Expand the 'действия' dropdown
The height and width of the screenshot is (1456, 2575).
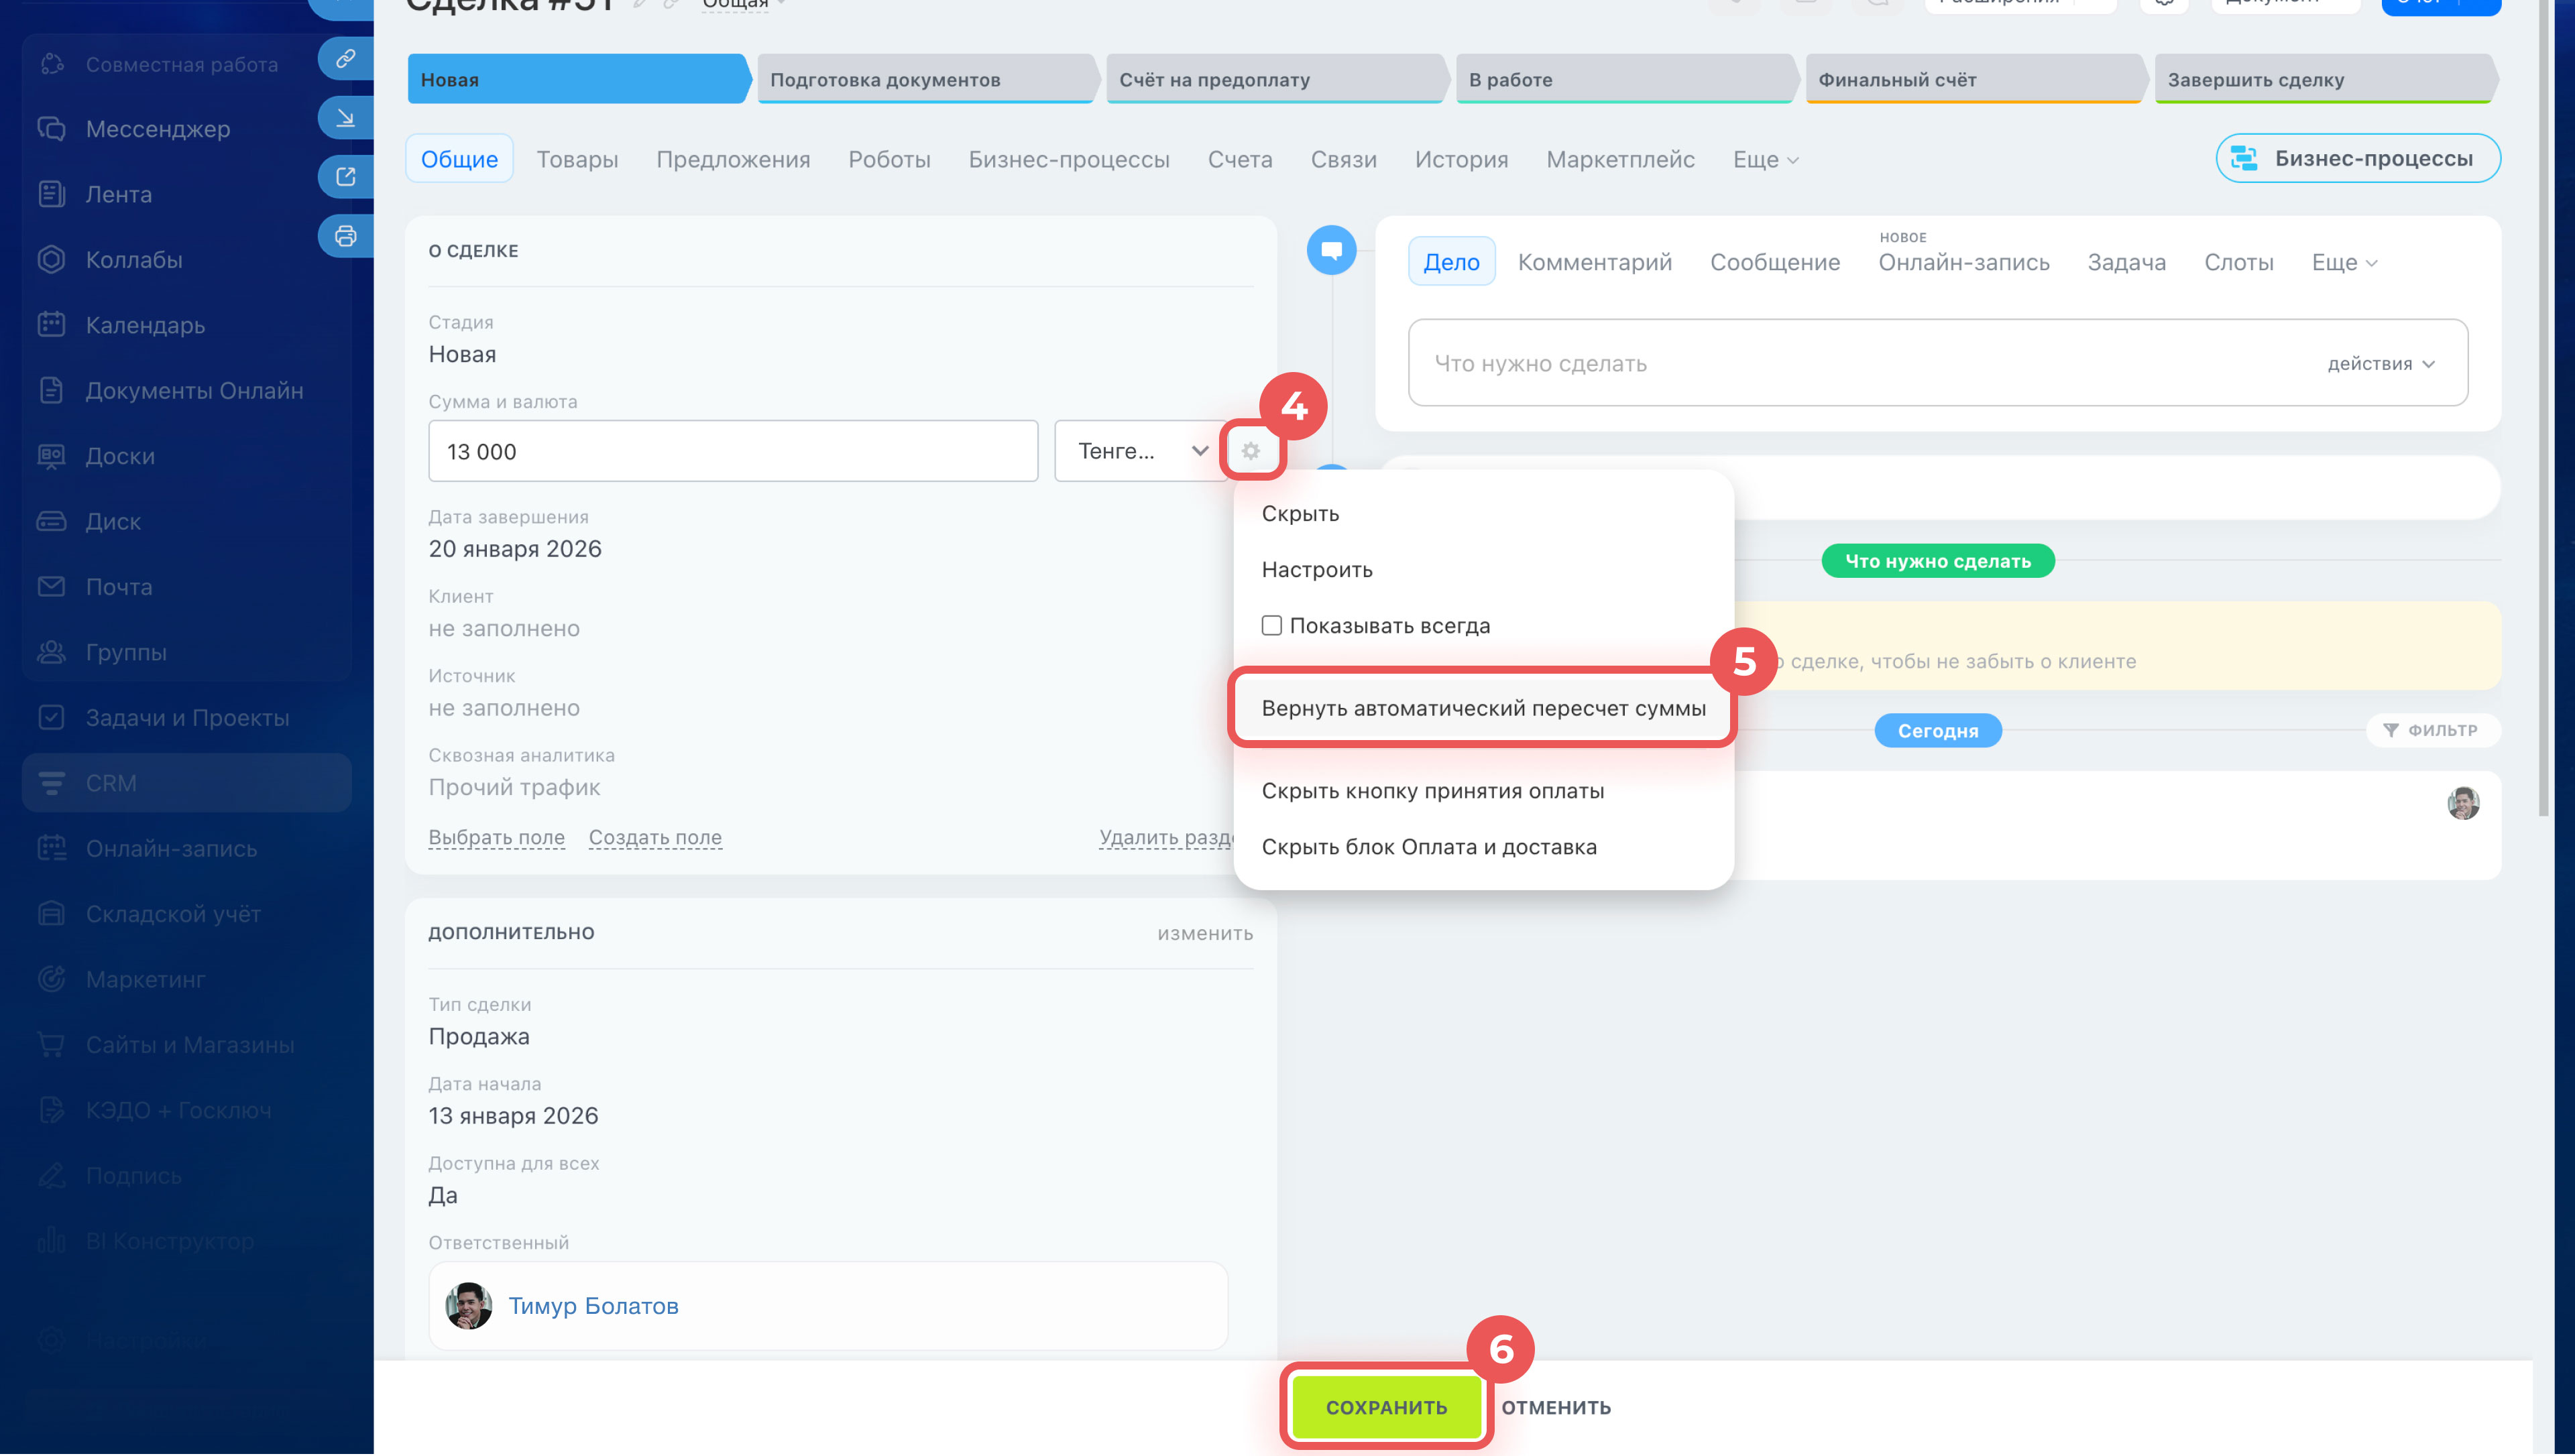[2380, 364]
